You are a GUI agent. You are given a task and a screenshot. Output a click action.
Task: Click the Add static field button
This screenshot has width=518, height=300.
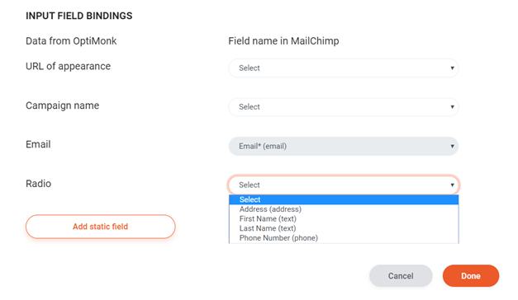[101, 227]
